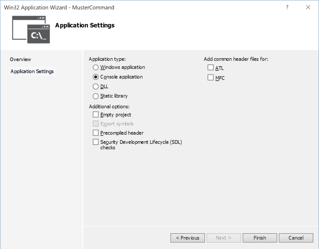Select Console application radio button
This screenshot has height=249, width=319.
click(96, 77)
